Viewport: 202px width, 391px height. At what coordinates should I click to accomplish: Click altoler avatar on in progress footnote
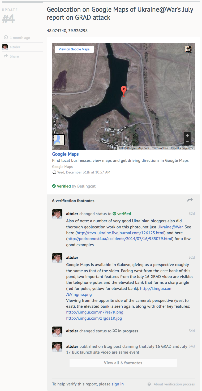point(57,332)
